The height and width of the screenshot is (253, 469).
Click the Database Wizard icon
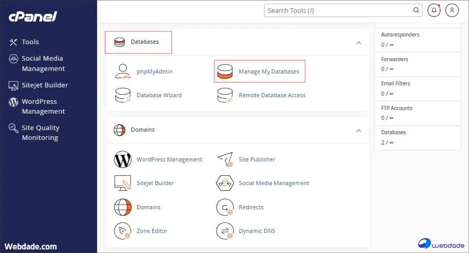point(123,95)
